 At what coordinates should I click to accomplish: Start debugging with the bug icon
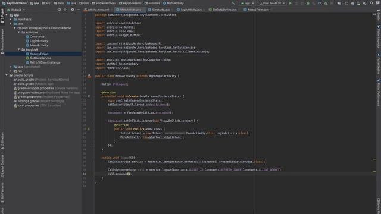(308, 3)
